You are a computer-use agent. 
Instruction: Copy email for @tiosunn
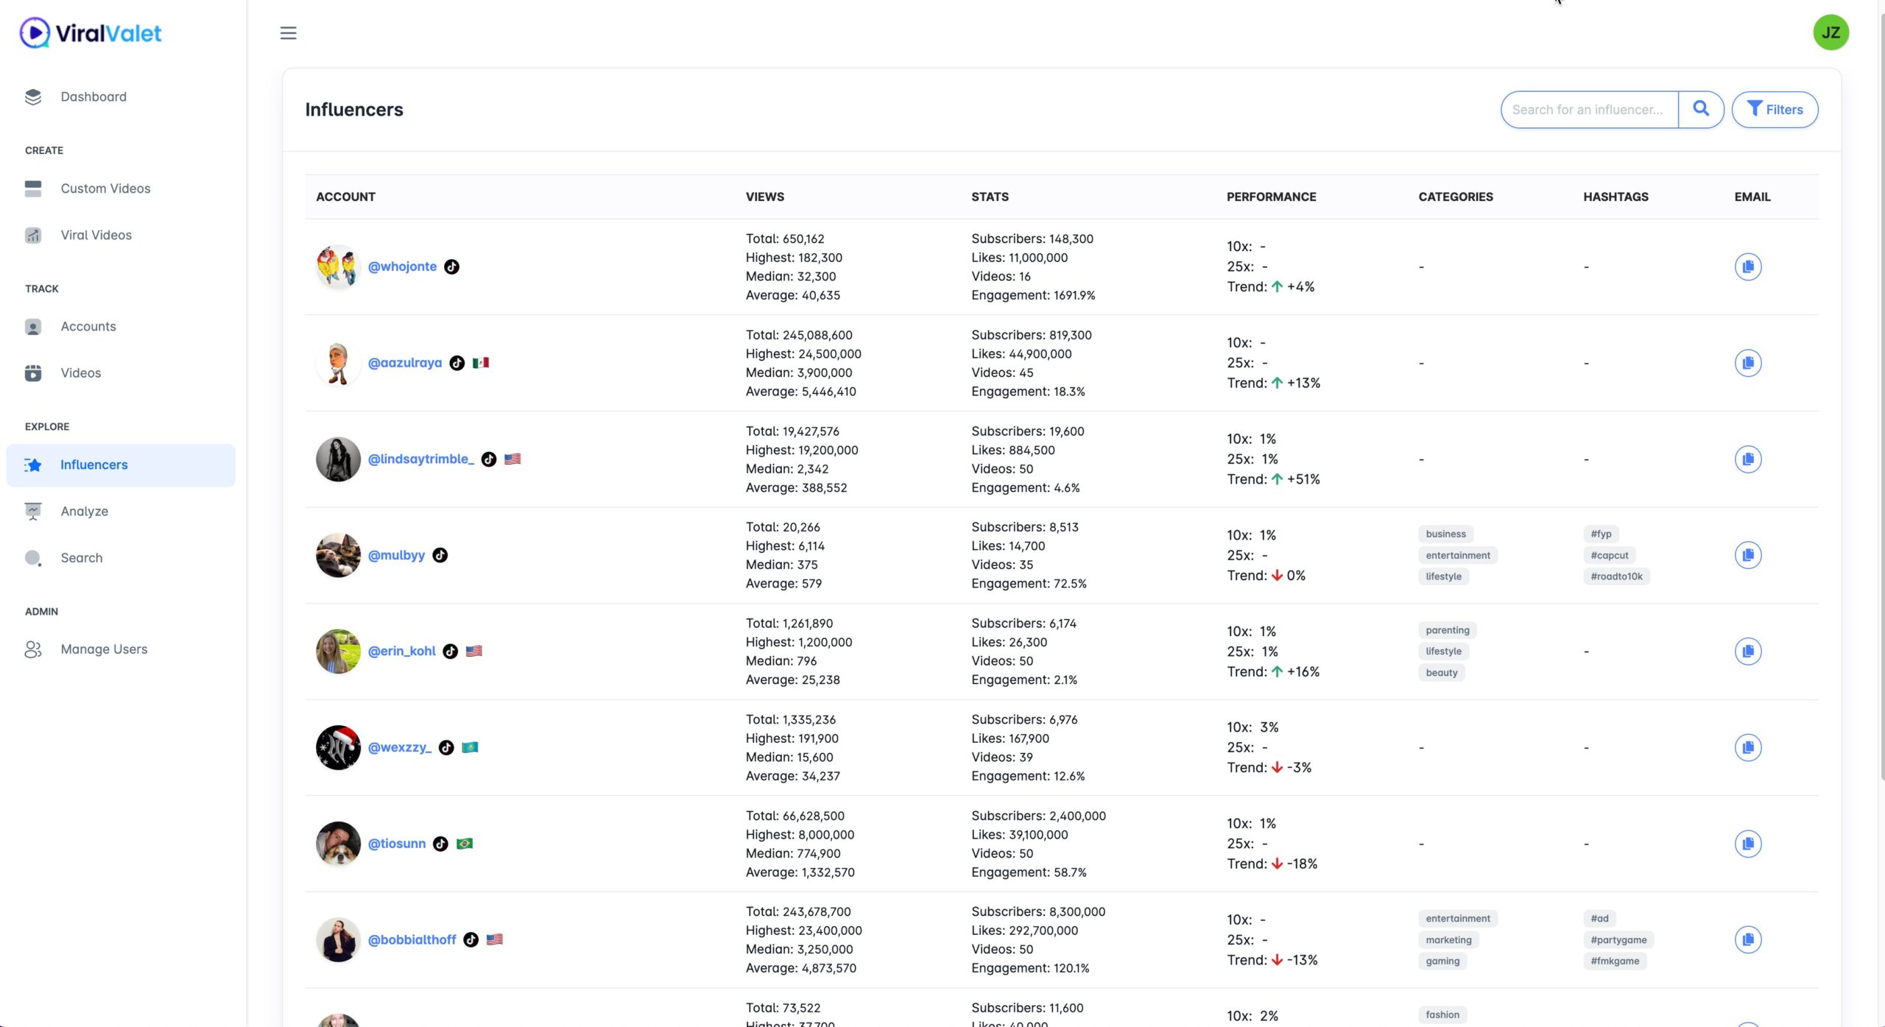coord(1747,844)
